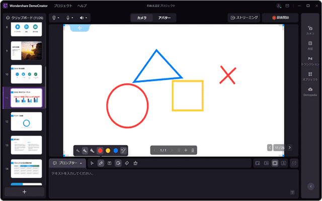
Task: Select the thick pen stroke size
Action: pyautogui.click(x=93, y=151)
